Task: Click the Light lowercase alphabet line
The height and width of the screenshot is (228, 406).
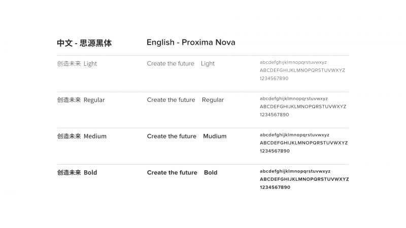Action: 293,62
